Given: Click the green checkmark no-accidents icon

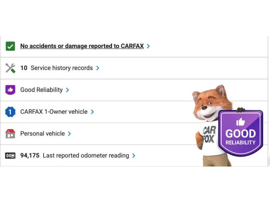Looking at the screenshot, I should coord(10,46).
